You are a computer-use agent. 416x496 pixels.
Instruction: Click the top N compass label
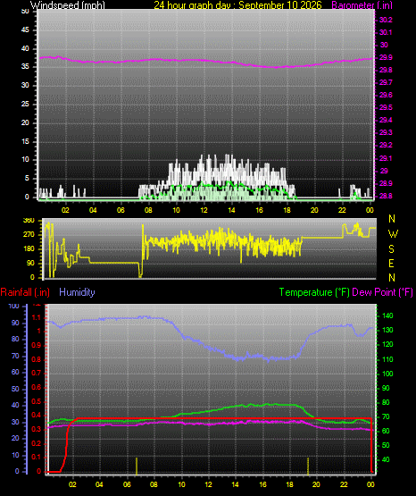[x=392, y=219]
